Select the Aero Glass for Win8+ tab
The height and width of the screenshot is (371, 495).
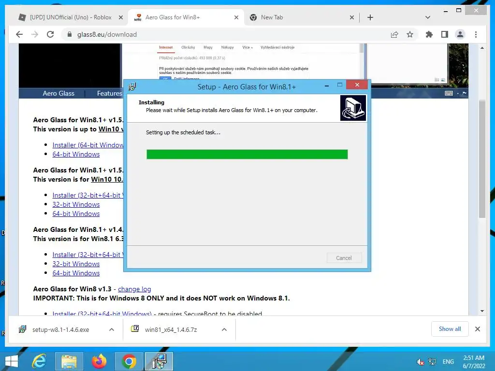pyautogui.click(x=186, y=17)
